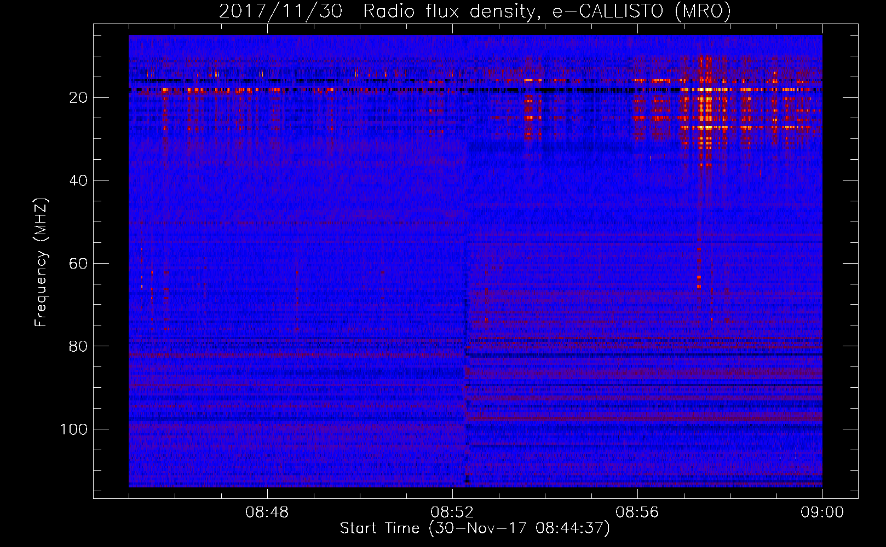886x547 pixels.
Task: Click the 08:52 time tick label
Action: pyautogui.click(x=452, y=513)
